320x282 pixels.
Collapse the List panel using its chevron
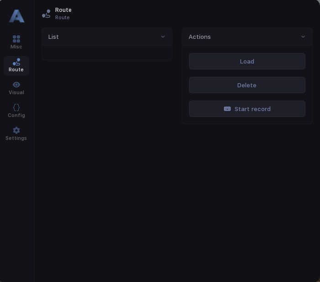163,37
